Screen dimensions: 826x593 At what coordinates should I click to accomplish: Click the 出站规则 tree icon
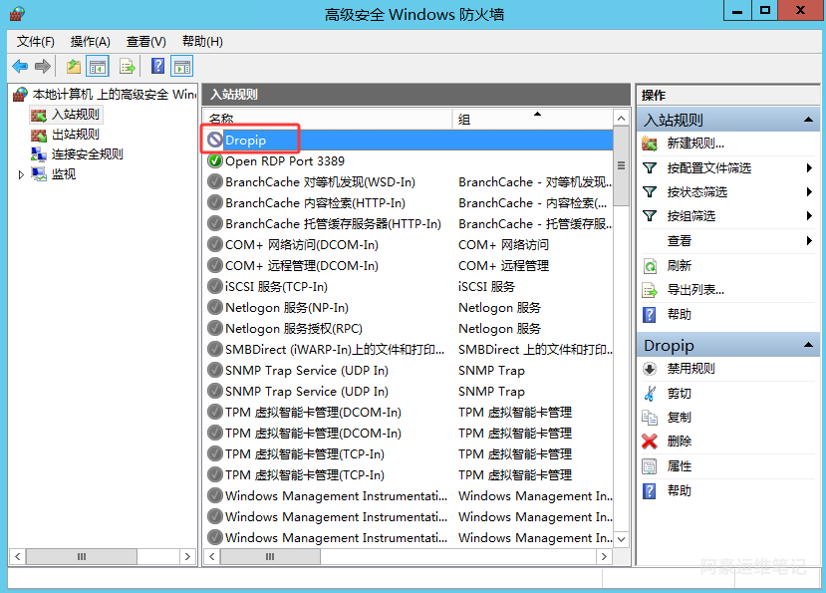coord(39,135)
